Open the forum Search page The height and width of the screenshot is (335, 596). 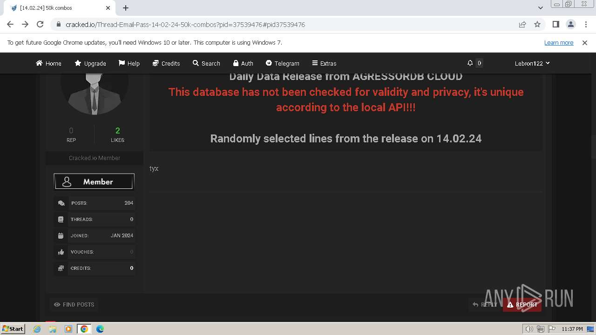click(206, 63)
